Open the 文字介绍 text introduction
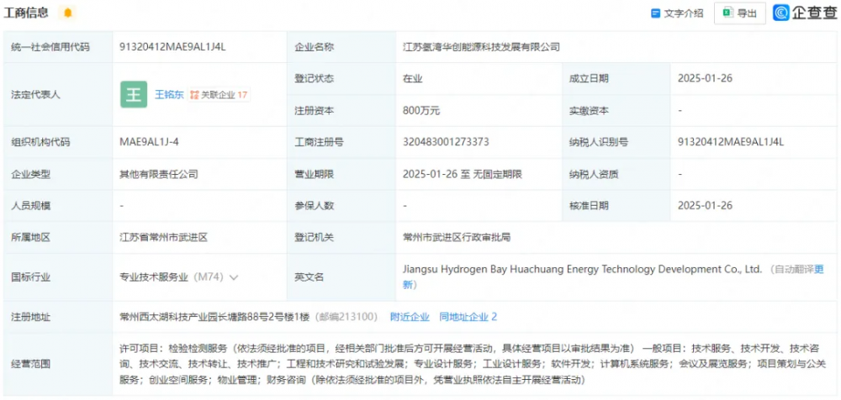Image resolution: width=841 pixels, height=400 pixels. (x=677, y=14)
